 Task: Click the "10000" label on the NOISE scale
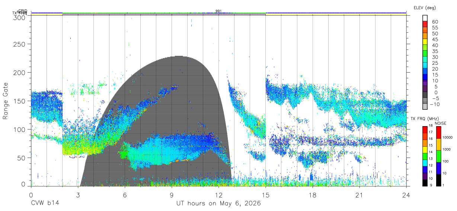pyautogui.click(x=448, y=137)
